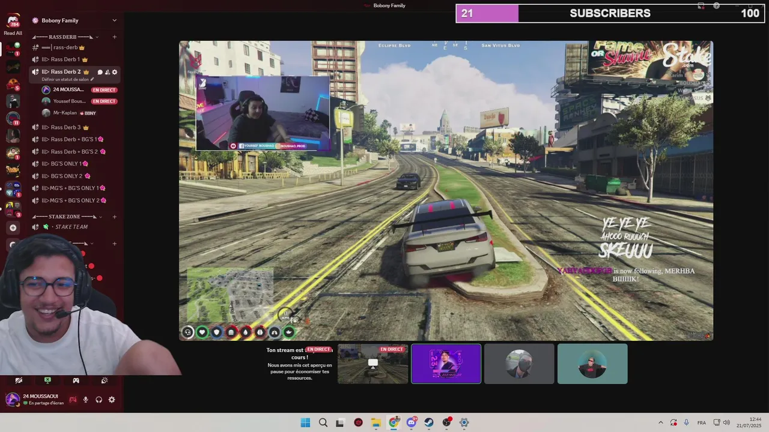This screenshot has width=769, height=432.
Task: Click the Read All servers home icon
Action: (13, 22)
